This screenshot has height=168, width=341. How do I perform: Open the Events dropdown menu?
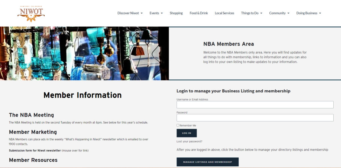(x=156, y=13)
